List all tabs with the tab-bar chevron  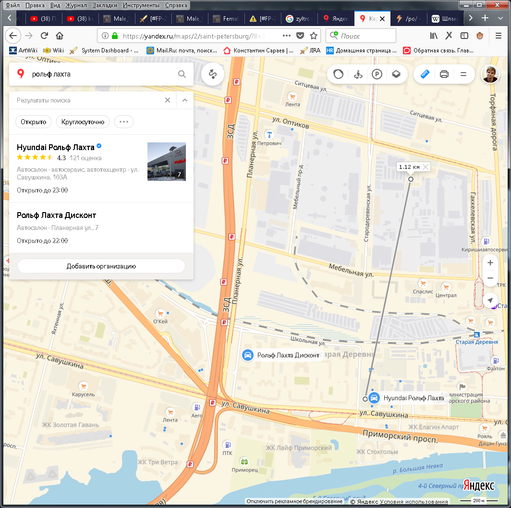coord(500,18)
